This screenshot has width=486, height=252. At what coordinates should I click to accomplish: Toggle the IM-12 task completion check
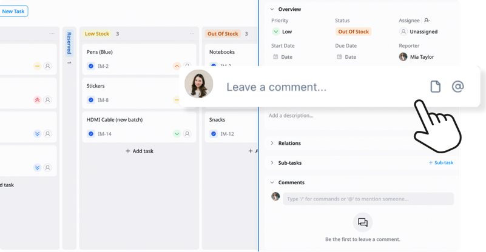(214, 134)
